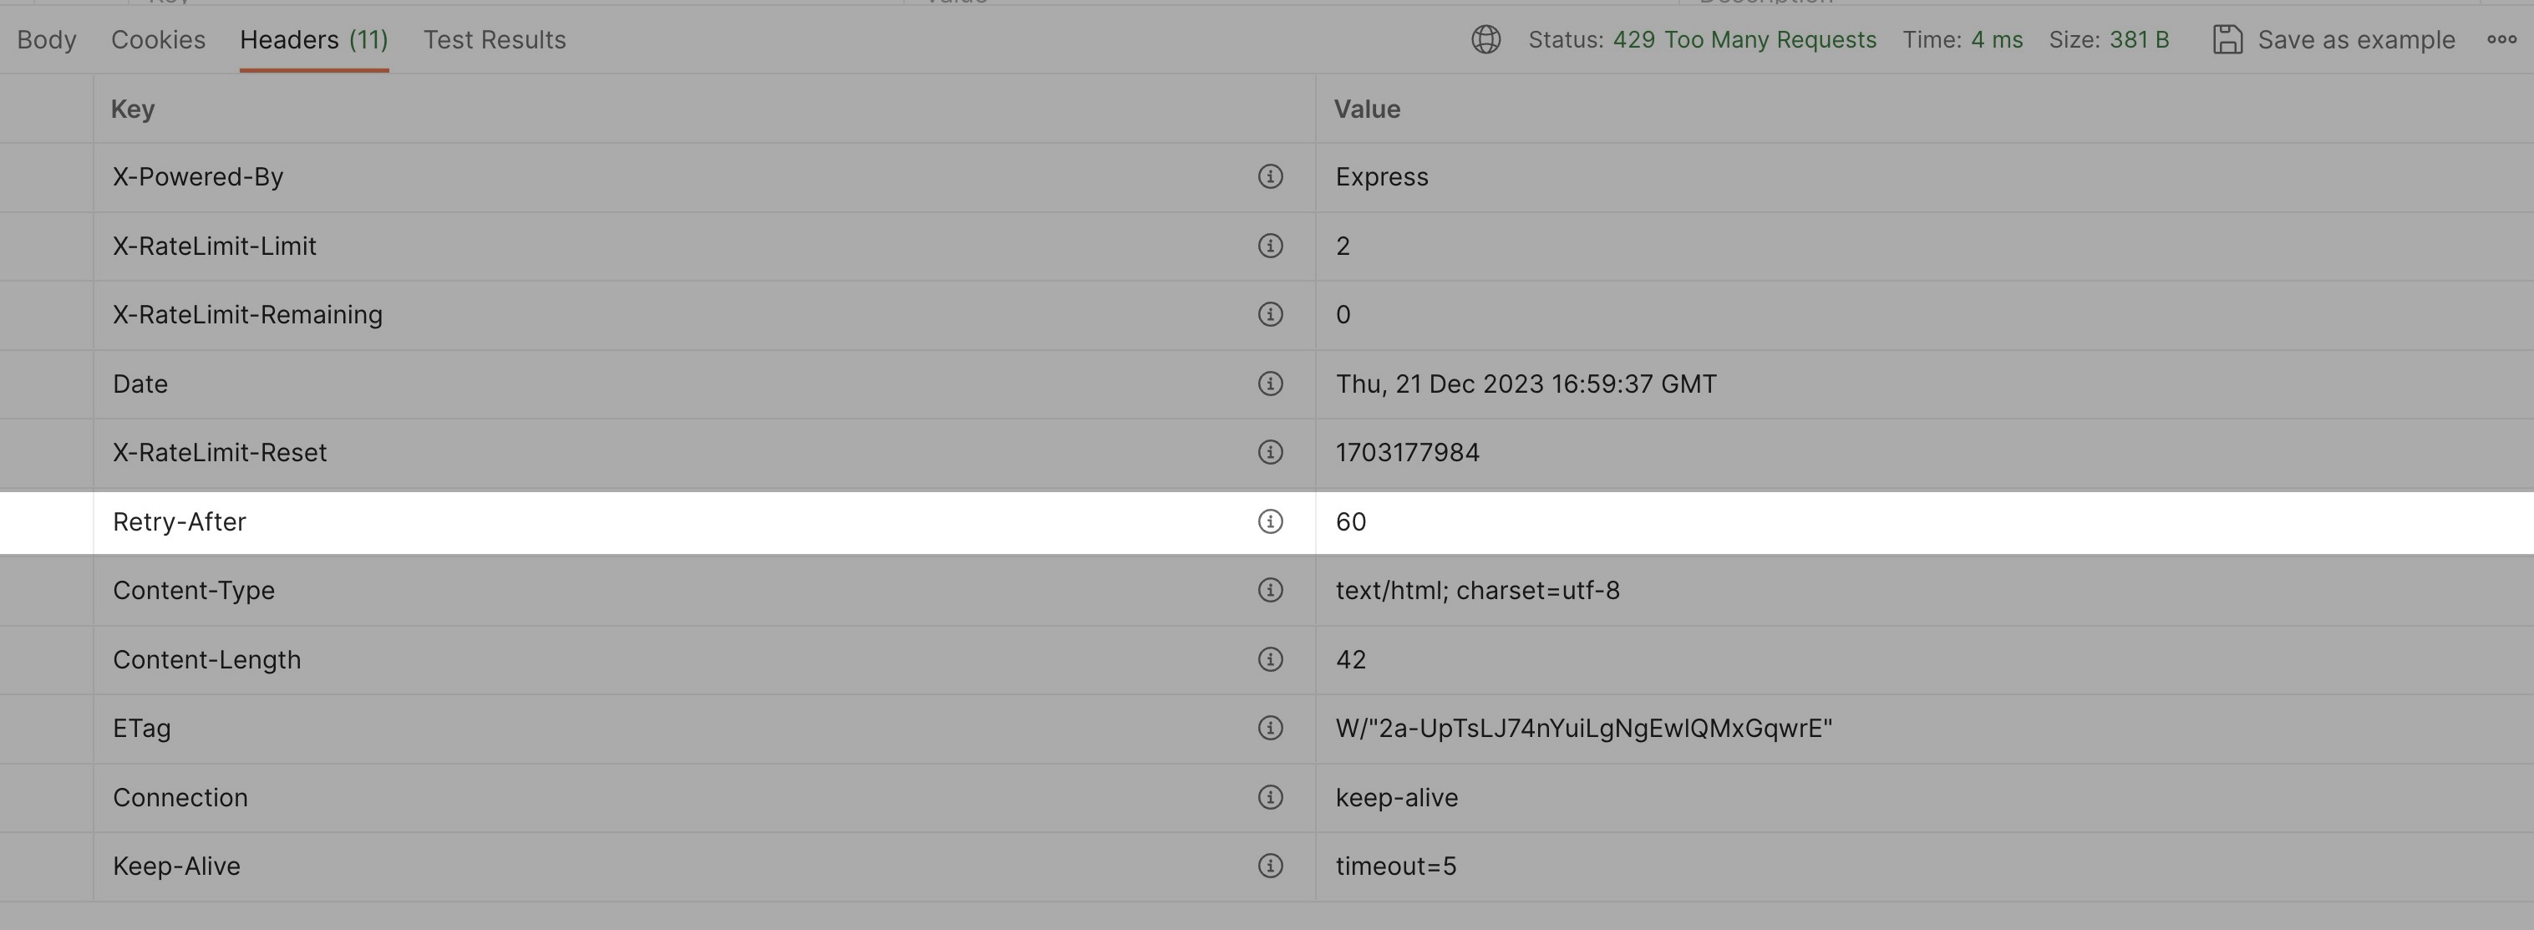
Task: Click the info icon beside Date
Action: [1271, 384]
